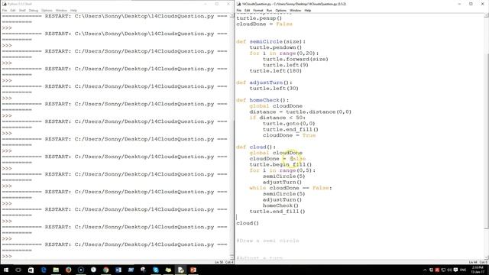
Task: Open Edit menu in Python Shell window
Action: pos(13,10)
